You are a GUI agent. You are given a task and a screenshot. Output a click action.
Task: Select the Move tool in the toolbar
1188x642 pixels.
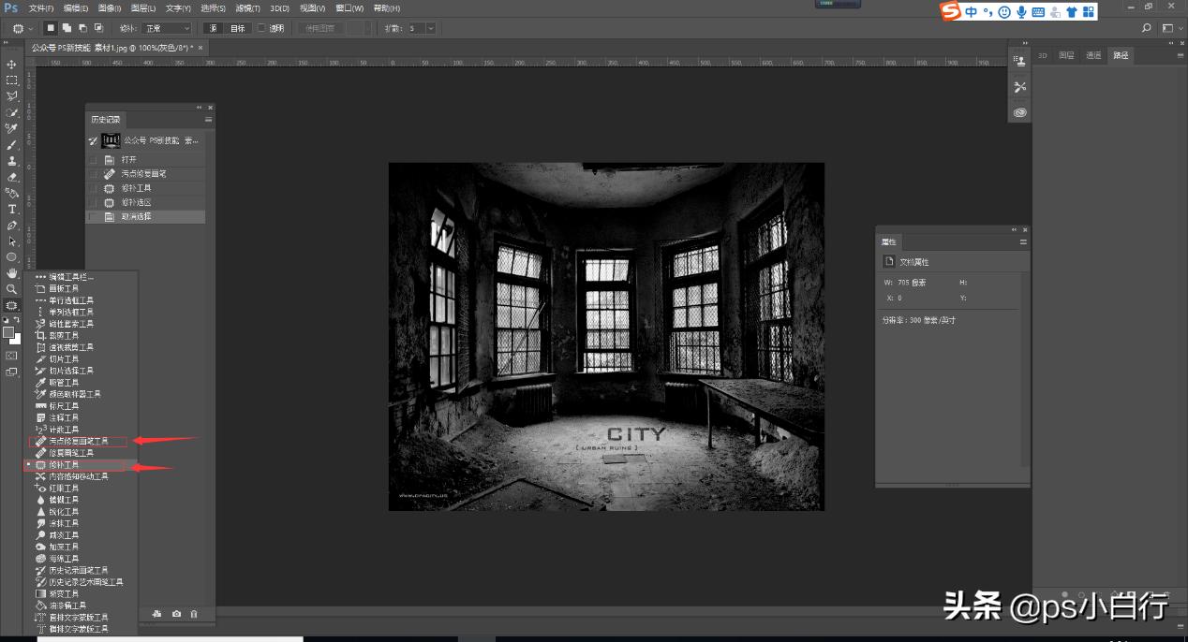[x=12, y=65]
